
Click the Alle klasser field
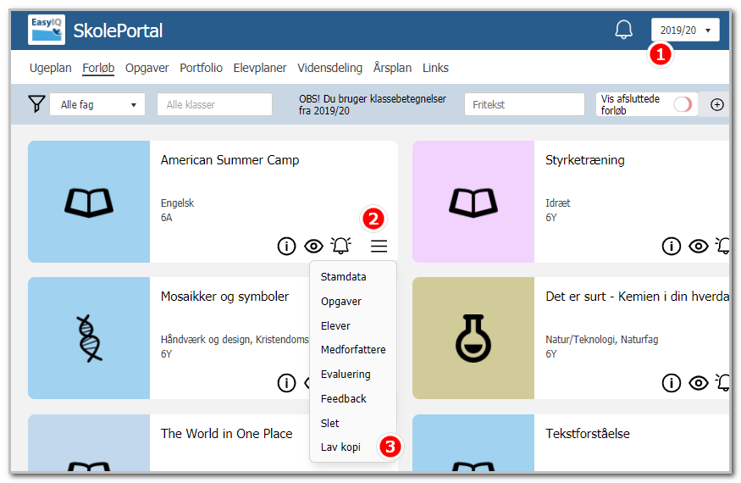click(x=214, y=104)
